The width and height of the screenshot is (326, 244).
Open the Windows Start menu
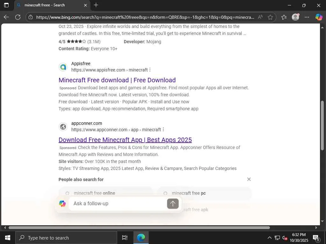(x=8, y=238)
